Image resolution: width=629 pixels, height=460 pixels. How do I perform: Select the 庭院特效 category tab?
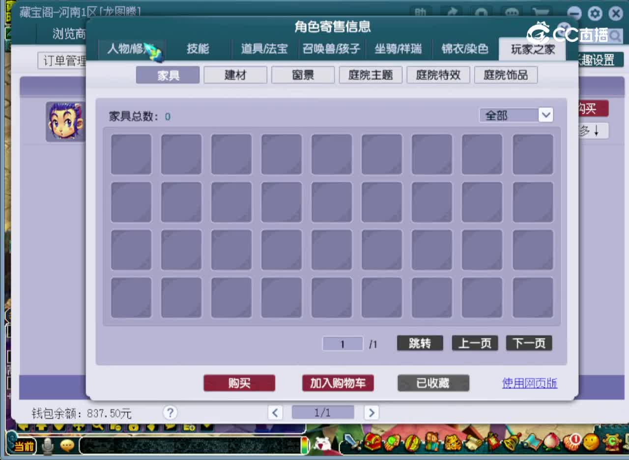438,75
